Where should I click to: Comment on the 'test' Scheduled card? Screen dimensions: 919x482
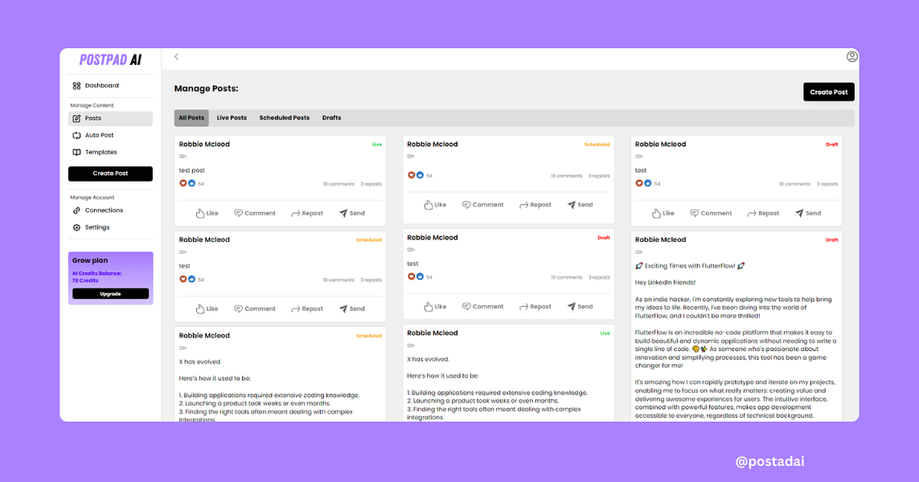click(x=254, y=308)
